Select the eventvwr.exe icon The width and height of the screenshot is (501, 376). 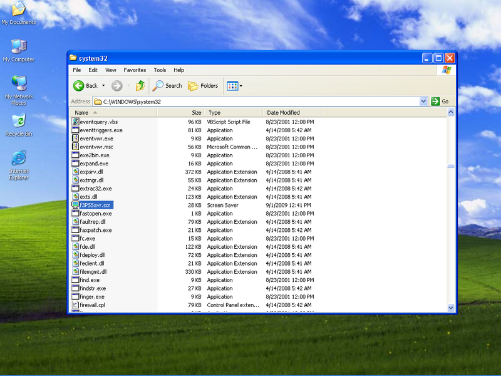click(x=75, y=138)
